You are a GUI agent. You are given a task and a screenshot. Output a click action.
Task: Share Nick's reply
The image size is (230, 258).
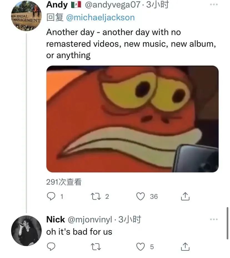coord(185,247)
